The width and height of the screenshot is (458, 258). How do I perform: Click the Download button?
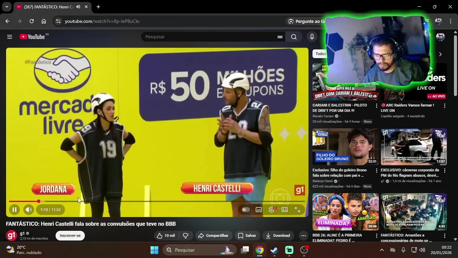pos(278,235)
